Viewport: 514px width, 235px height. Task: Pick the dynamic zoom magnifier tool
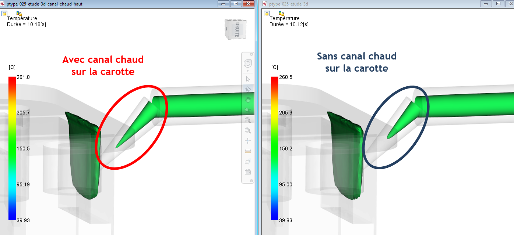[248, 109]
